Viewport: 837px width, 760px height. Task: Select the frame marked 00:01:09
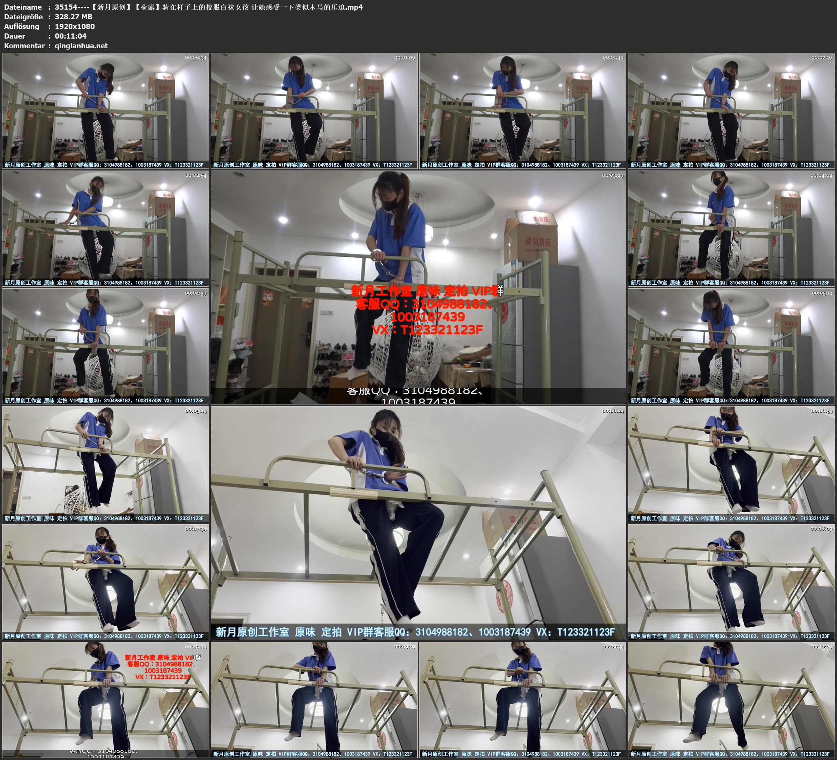tap(314, 110)
